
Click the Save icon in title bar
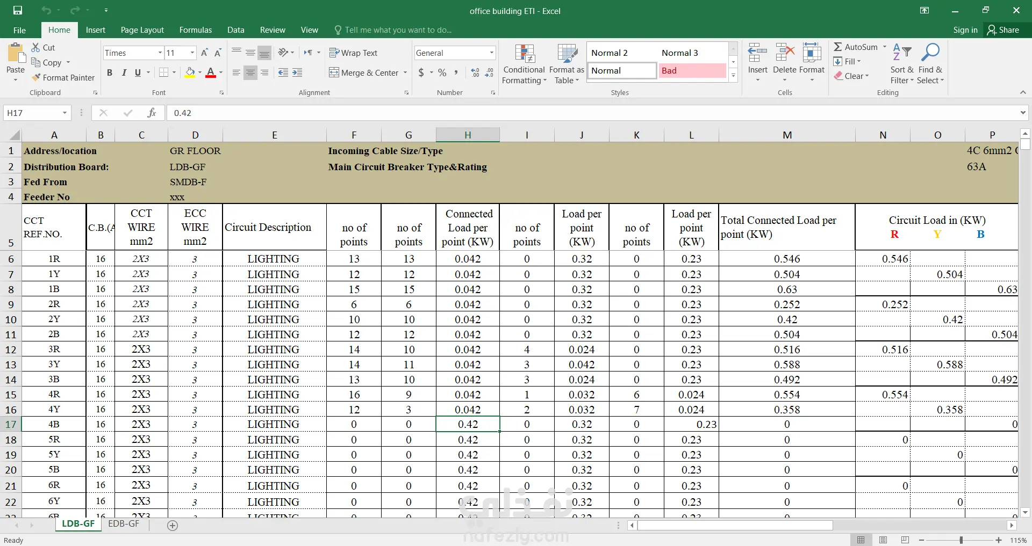(18, 11)
